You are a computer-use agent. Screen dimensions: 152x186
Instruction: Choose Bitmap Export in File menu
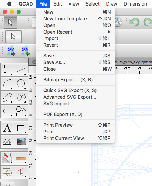[75, 80]
